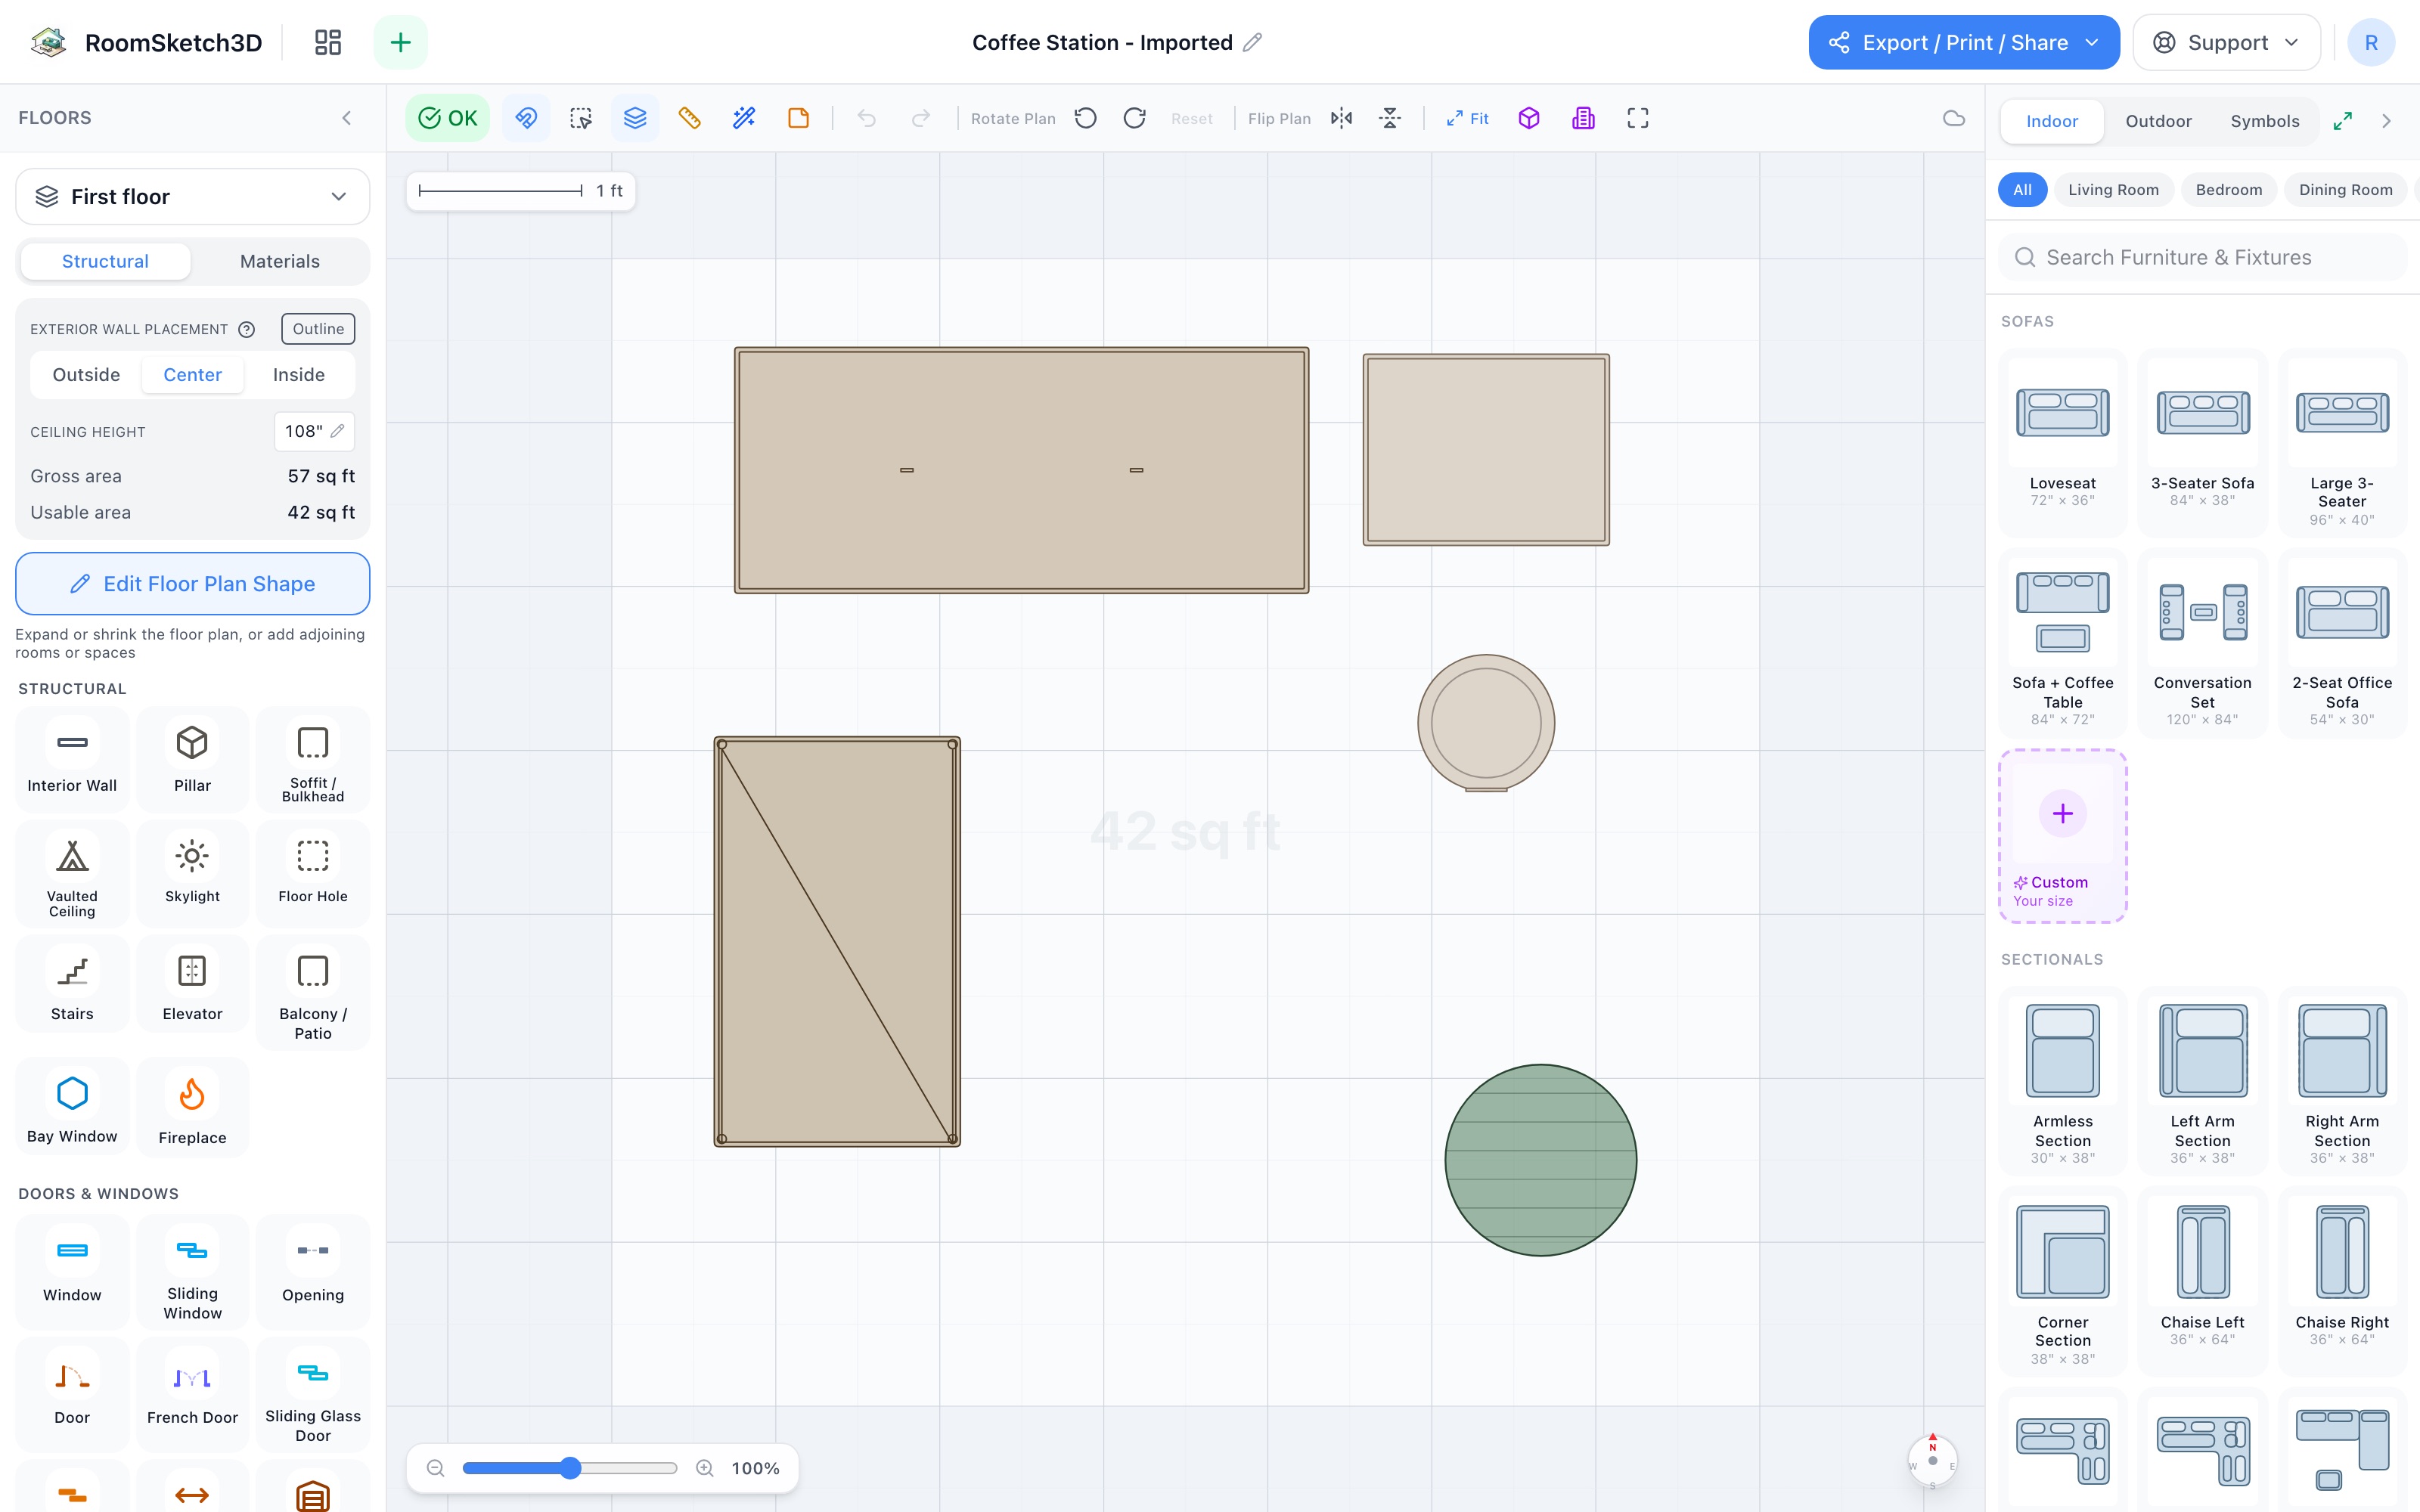Expand the furniture panel with arrows icon
2420x1512 pixels.
click(2343, 121)
